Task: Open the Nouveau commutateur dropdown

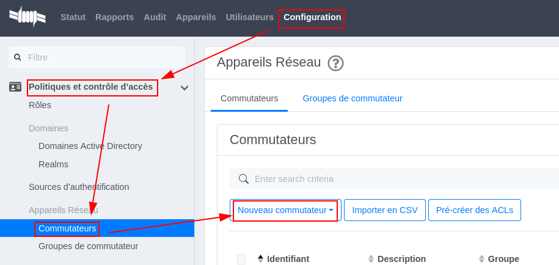Action: click(285, 210)
